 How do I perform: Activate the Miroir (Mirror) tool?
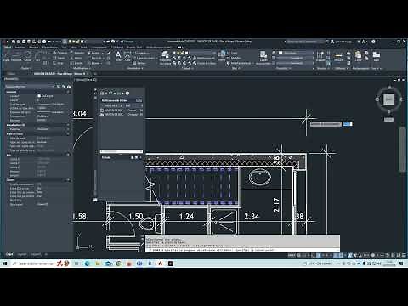click(76, 58)
